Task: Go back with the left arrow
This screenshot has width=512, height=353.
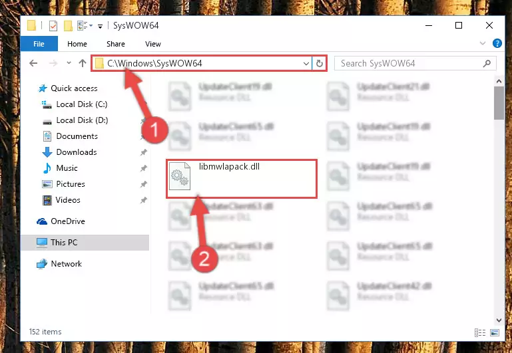Action: (x=33, y=63)
